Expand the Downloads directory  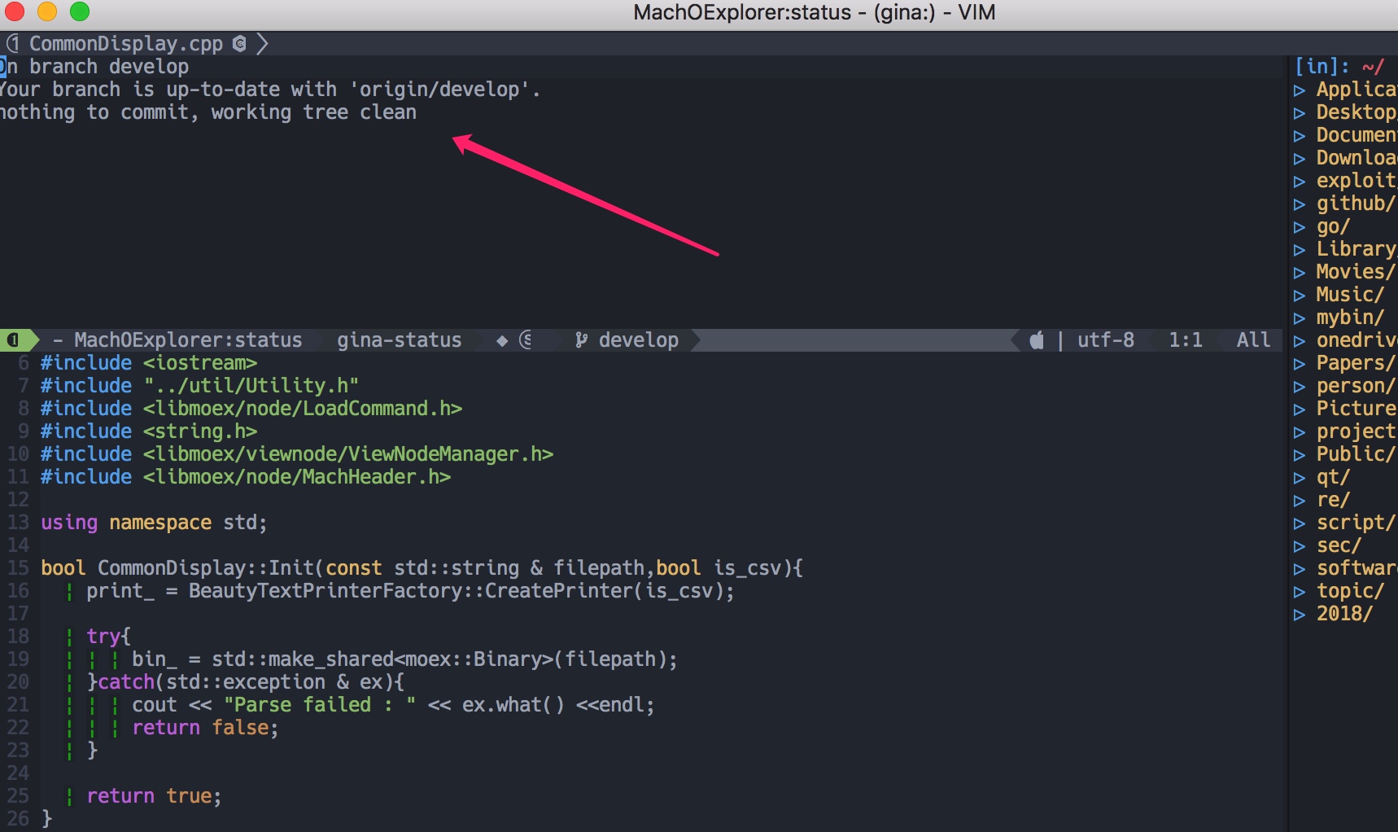(x=1300, y=159)
